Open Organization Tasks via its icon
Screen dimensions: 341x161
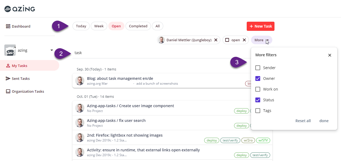click(8, 91)
